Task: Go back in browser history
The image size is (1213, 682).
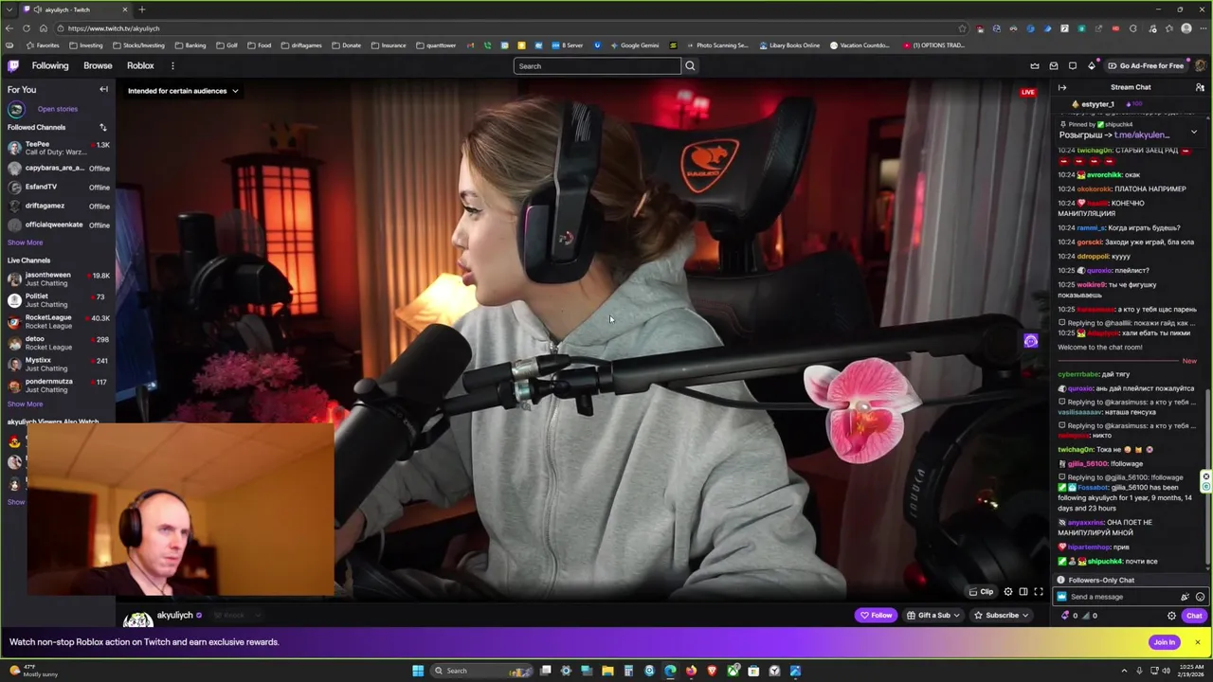Action: point(9,28)
